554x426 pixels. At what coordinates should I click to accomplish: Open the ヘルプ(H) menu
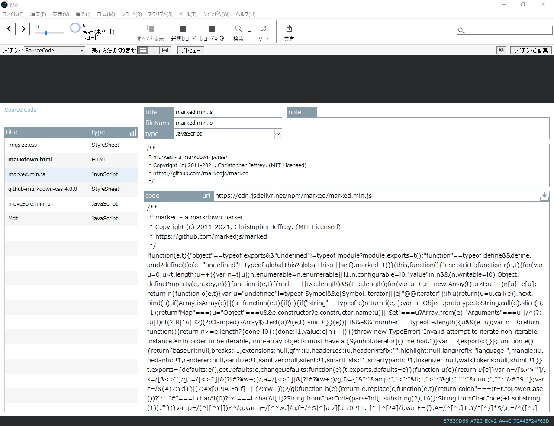(x=246, y=14)
